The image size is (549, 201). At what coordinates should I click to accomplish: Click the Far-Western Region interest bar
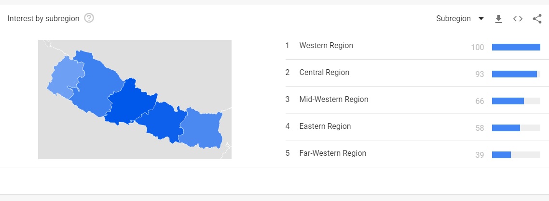coord(501,155)
